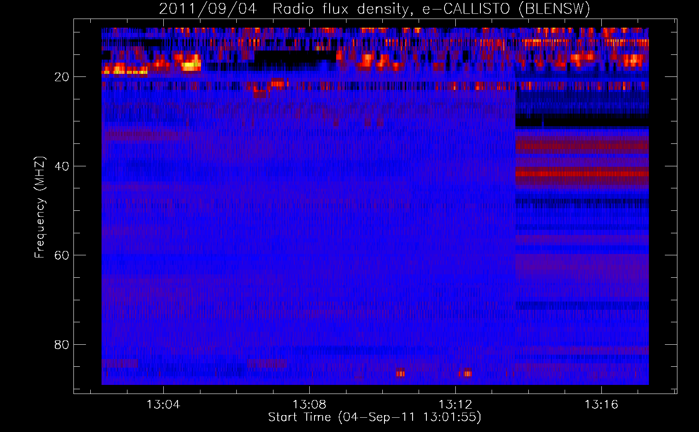Click the 'Frequency (MHZ)' y-axis label
Image resolution: width=699 pixels, height=432 pixels.
pos(39,207)
